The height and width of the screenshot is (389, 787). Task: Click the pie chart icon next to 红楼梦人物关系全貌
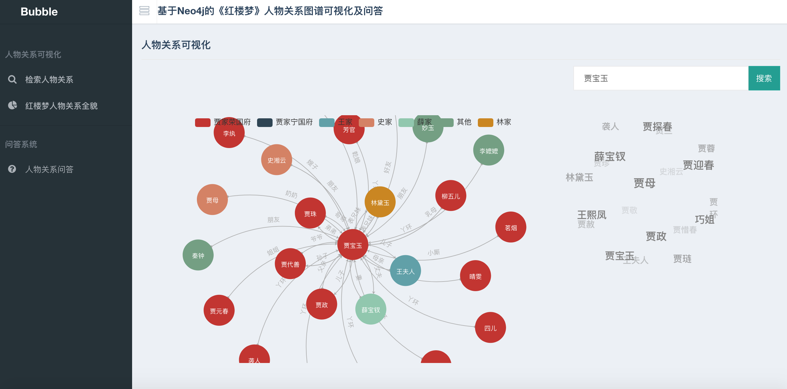[x=12, y=105]
